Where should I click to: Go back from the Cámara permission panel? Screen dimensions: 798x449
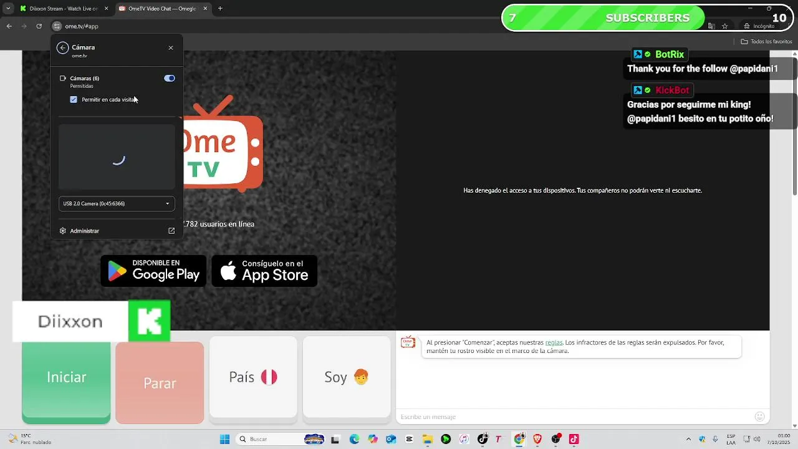62,47
